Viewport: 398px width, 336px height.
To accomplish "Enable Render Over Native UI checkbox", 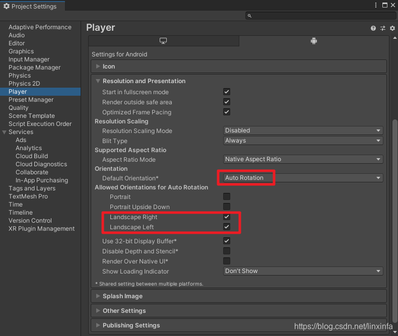I will click(227, 261).
